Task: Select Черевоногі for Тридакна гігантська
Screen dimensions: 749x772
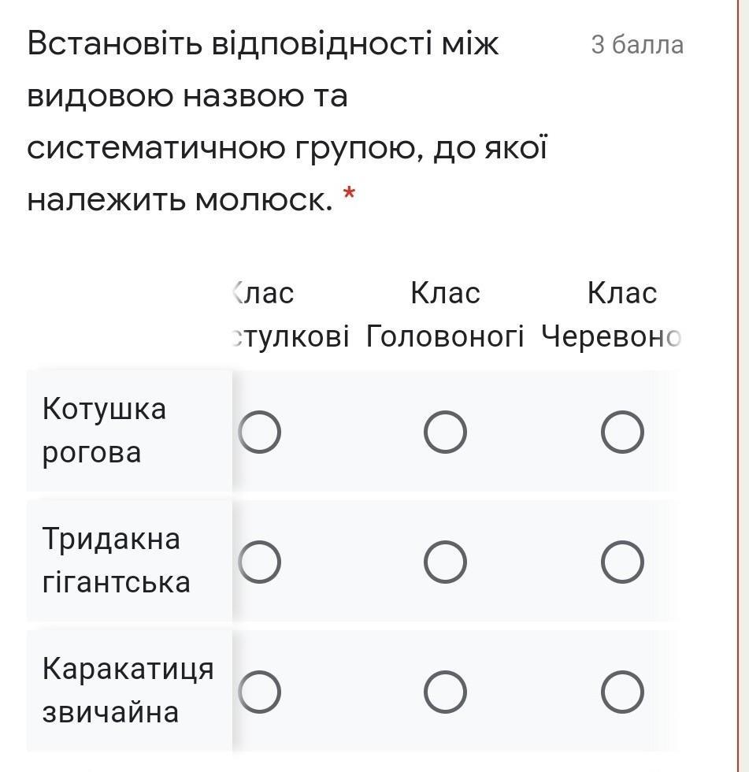Action: 622,562
